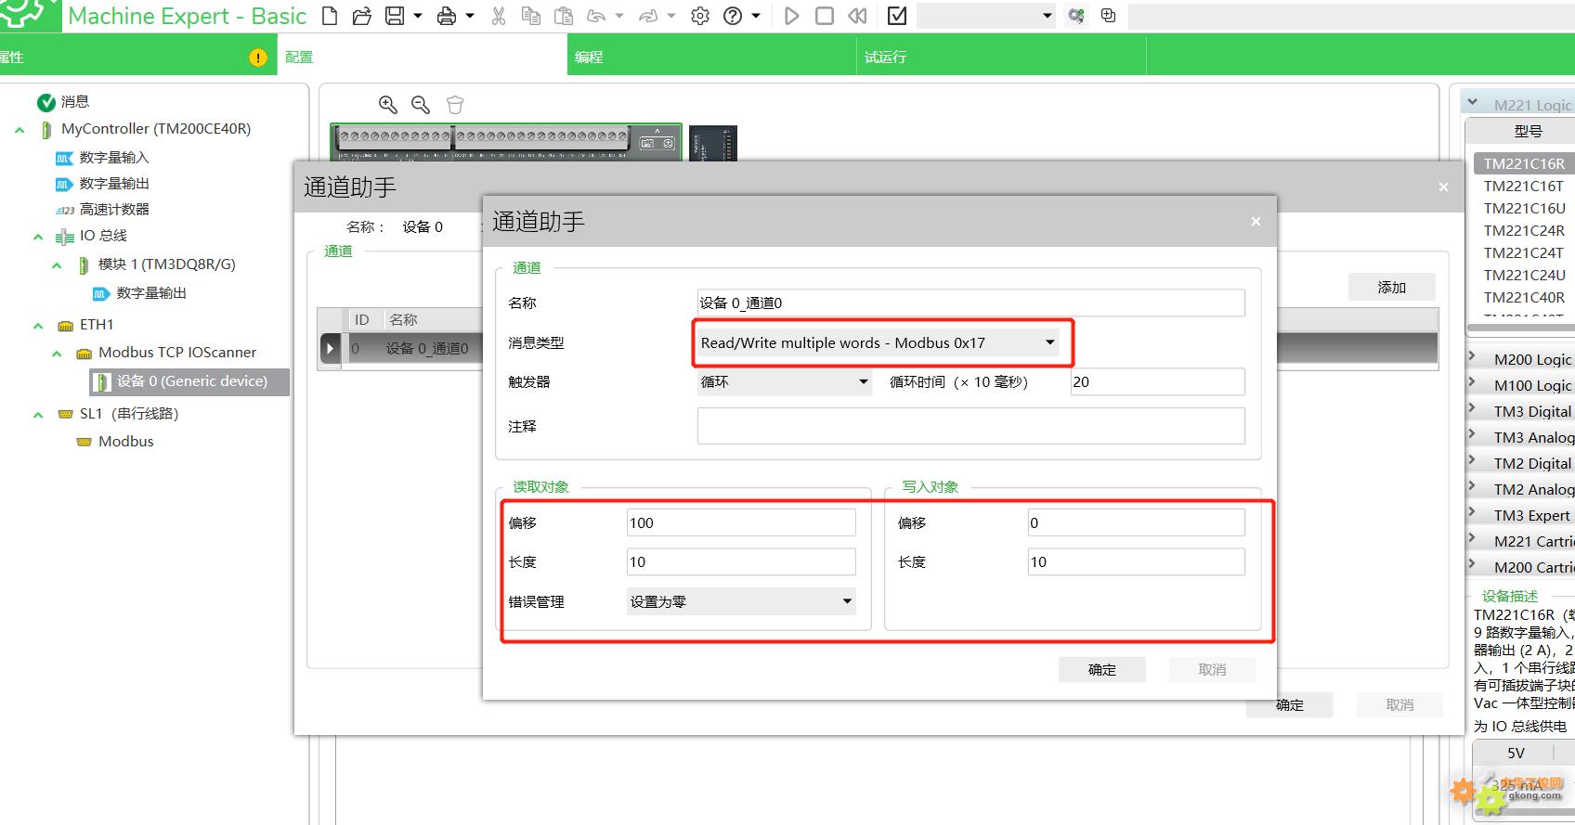Viewport: 1575px width, 825px height.
Task: Click 确定 in the back 通道助手 dialog
Action: (1290, 705)
